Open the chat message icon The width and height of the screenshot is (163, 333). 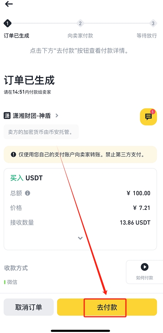(148, 117)
